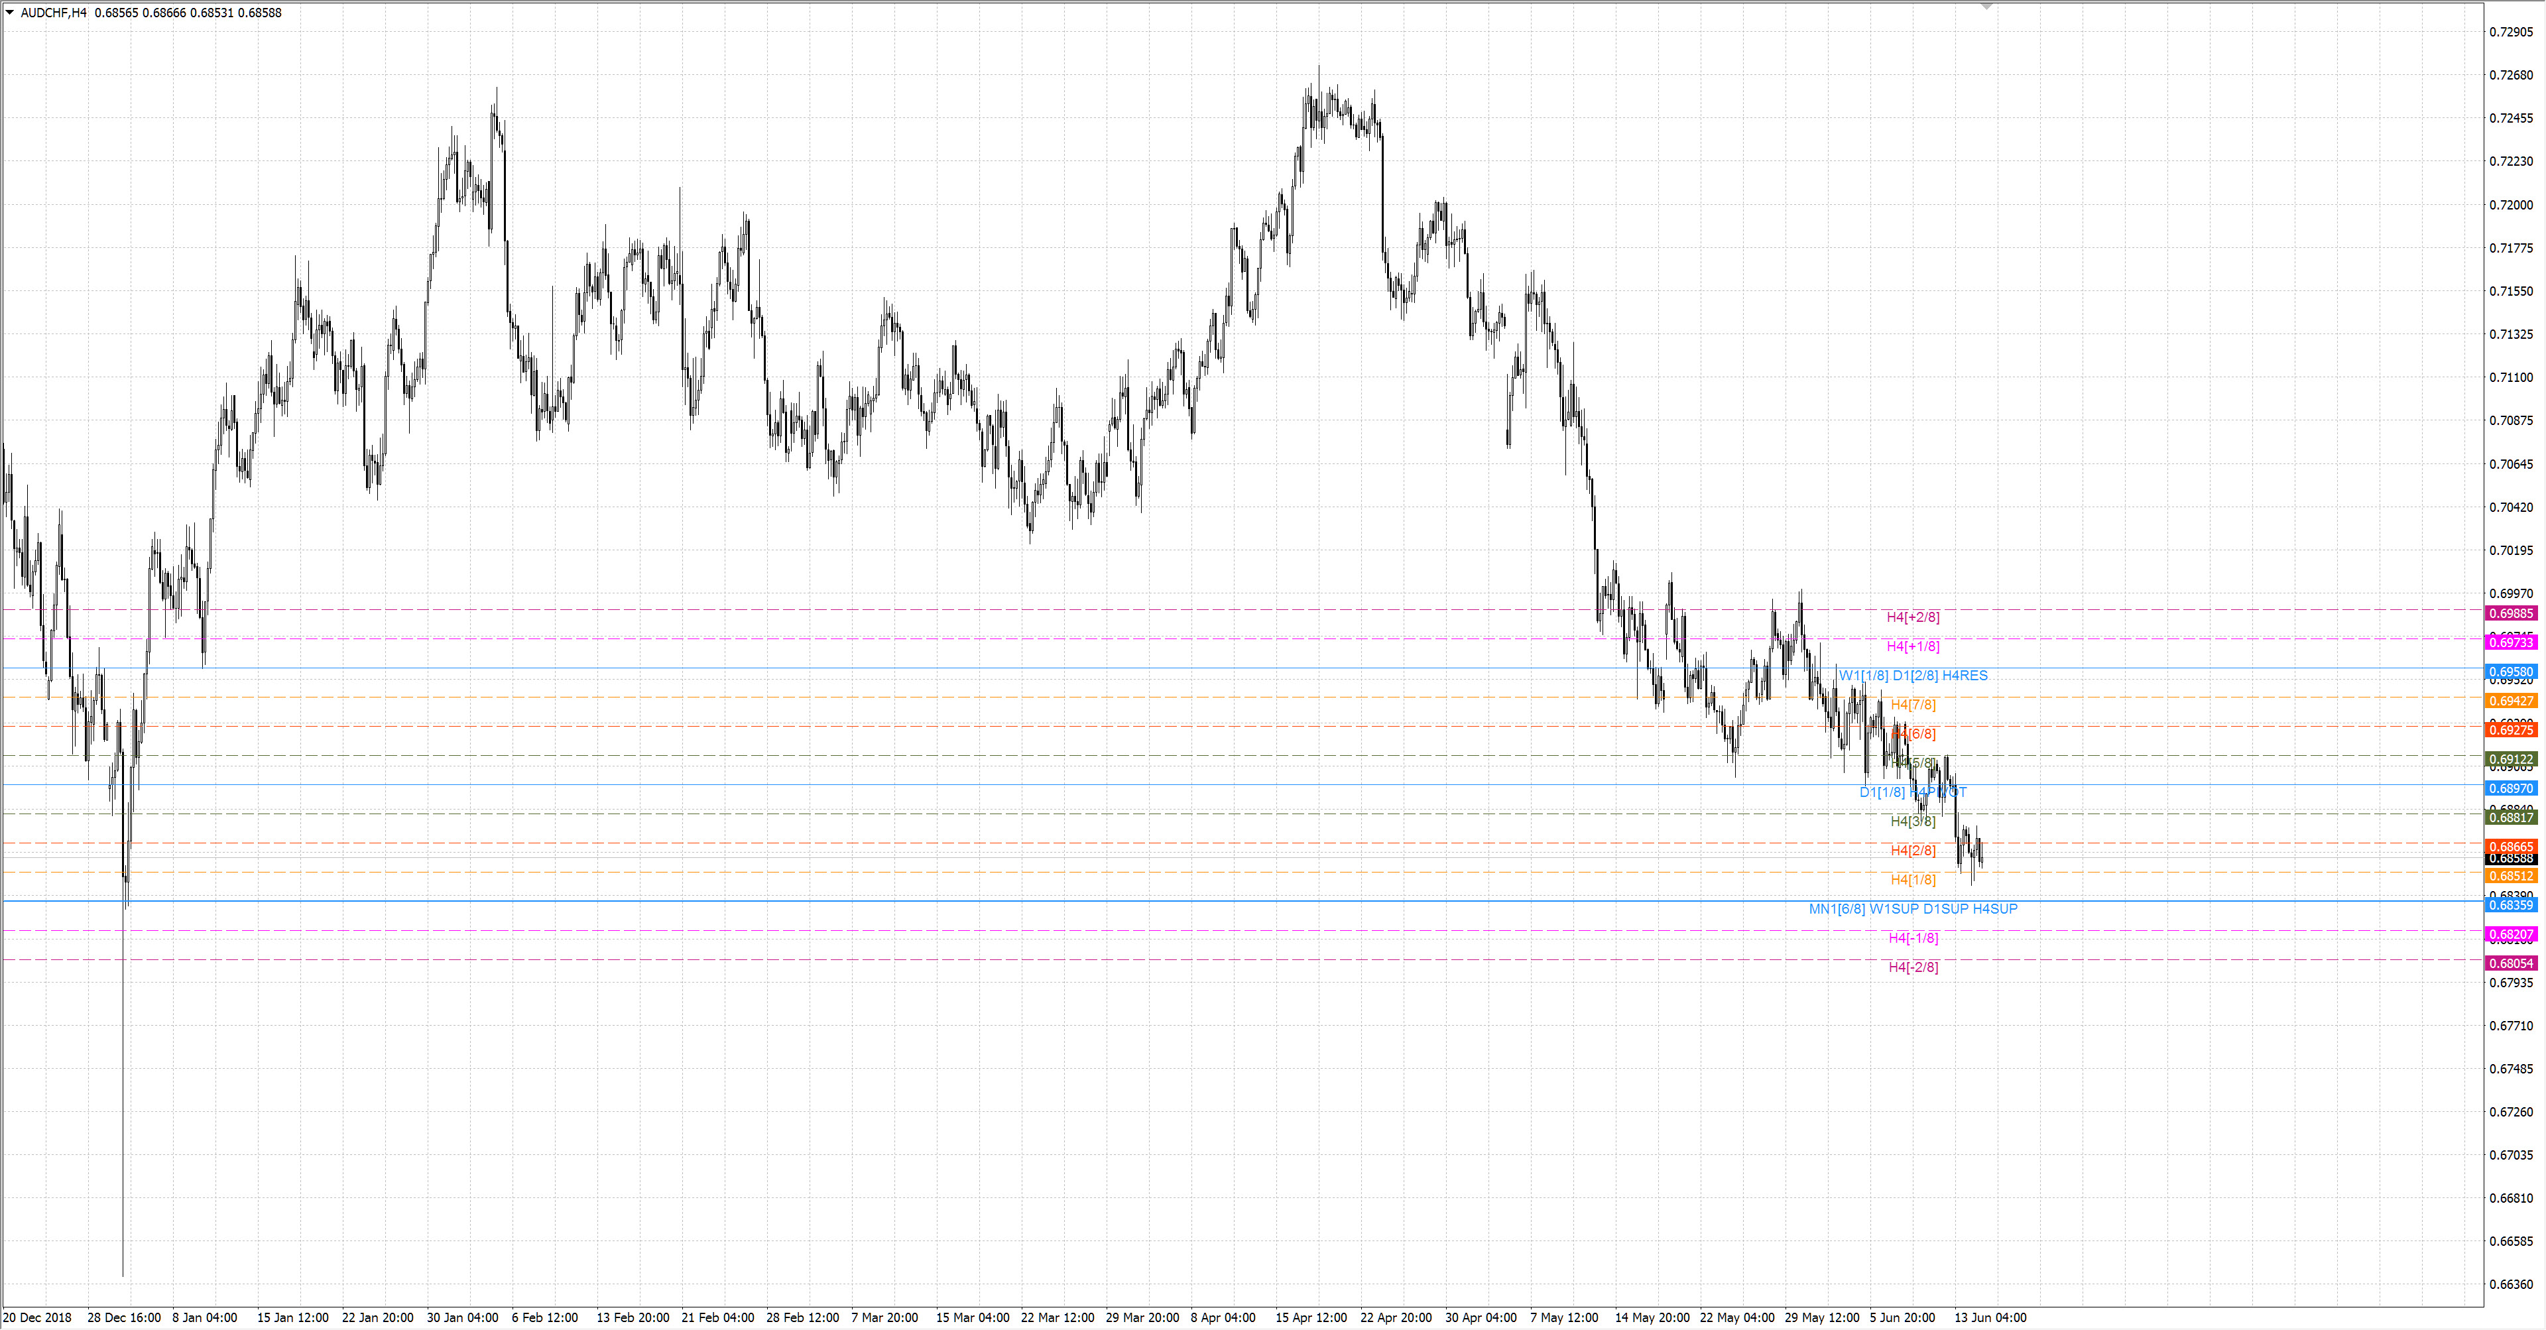Click the H4[-1/8] level label

coord(1912,937)
